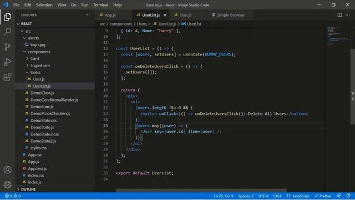The height and width of the screenshot is (200, 355).
Task: Open styles.css file
Action: 55,148
